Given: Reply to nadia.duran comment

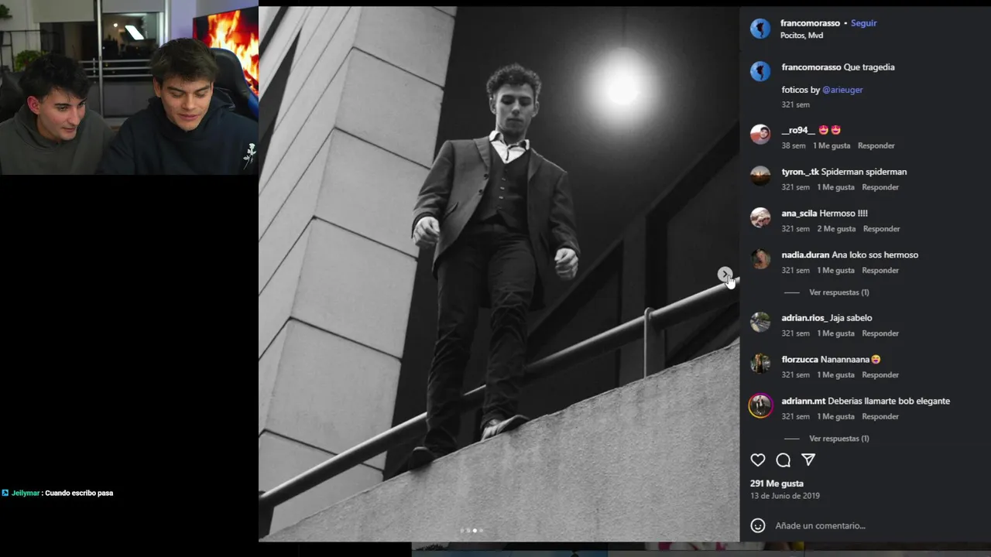Looking at the screenshot, I should (x=880, y=271).
